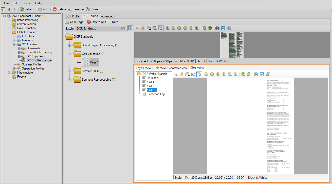This screenshot has width=332, height=184.
Task: Expand the Batch Processing tree node
Action: point(9,20)
